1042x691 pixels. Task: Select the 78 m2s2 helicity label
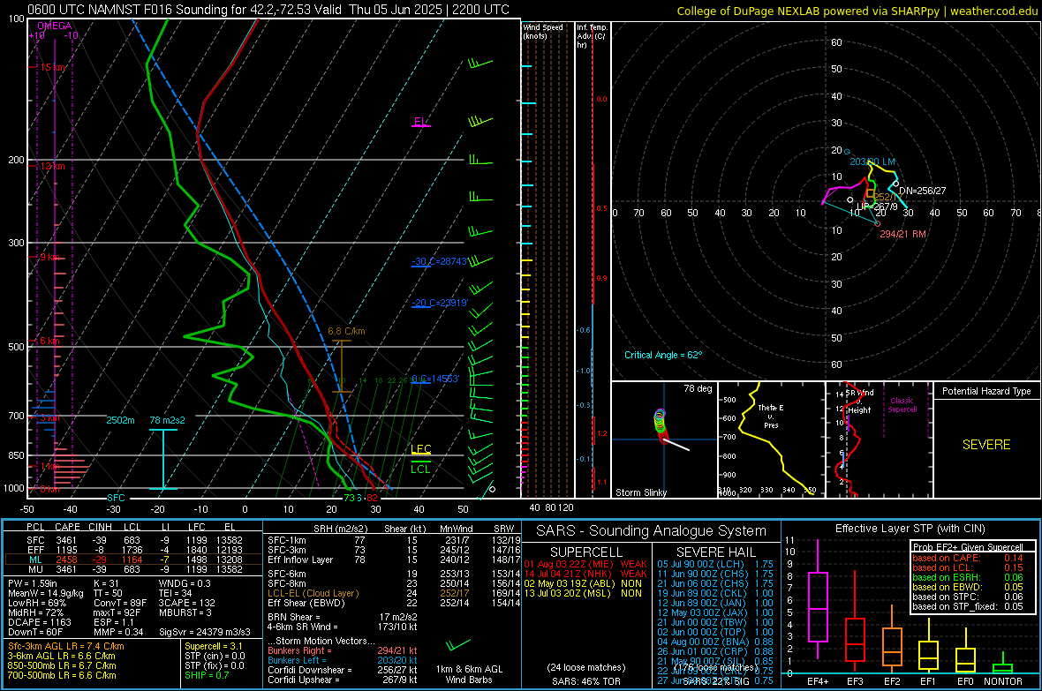[168, 420]
